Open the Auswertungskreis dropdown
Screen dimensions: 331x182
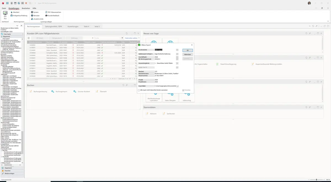pyautogui.click(x=177, y=63)
